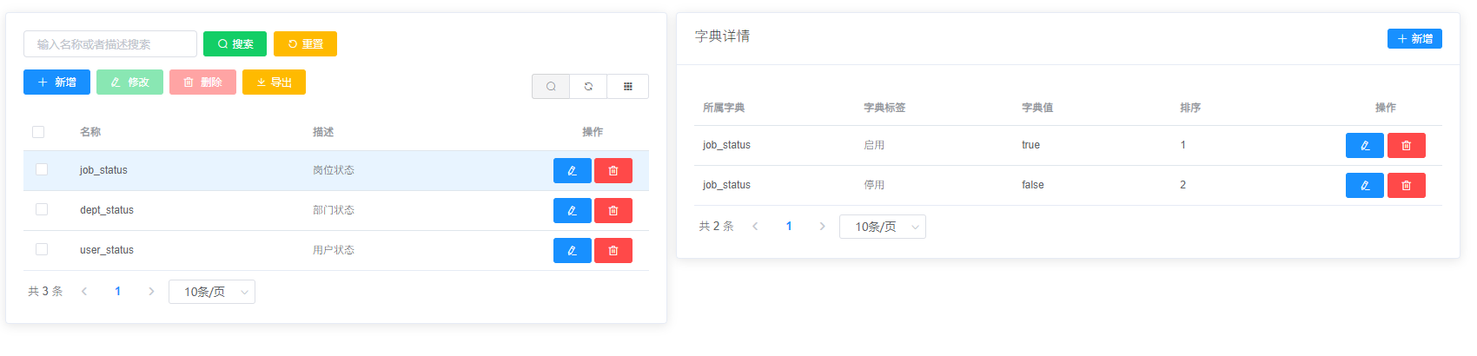Screen dimensions: 1477x356
Task: Edit the 启用 dictionary detail entry
Action: pos(1364,146)
